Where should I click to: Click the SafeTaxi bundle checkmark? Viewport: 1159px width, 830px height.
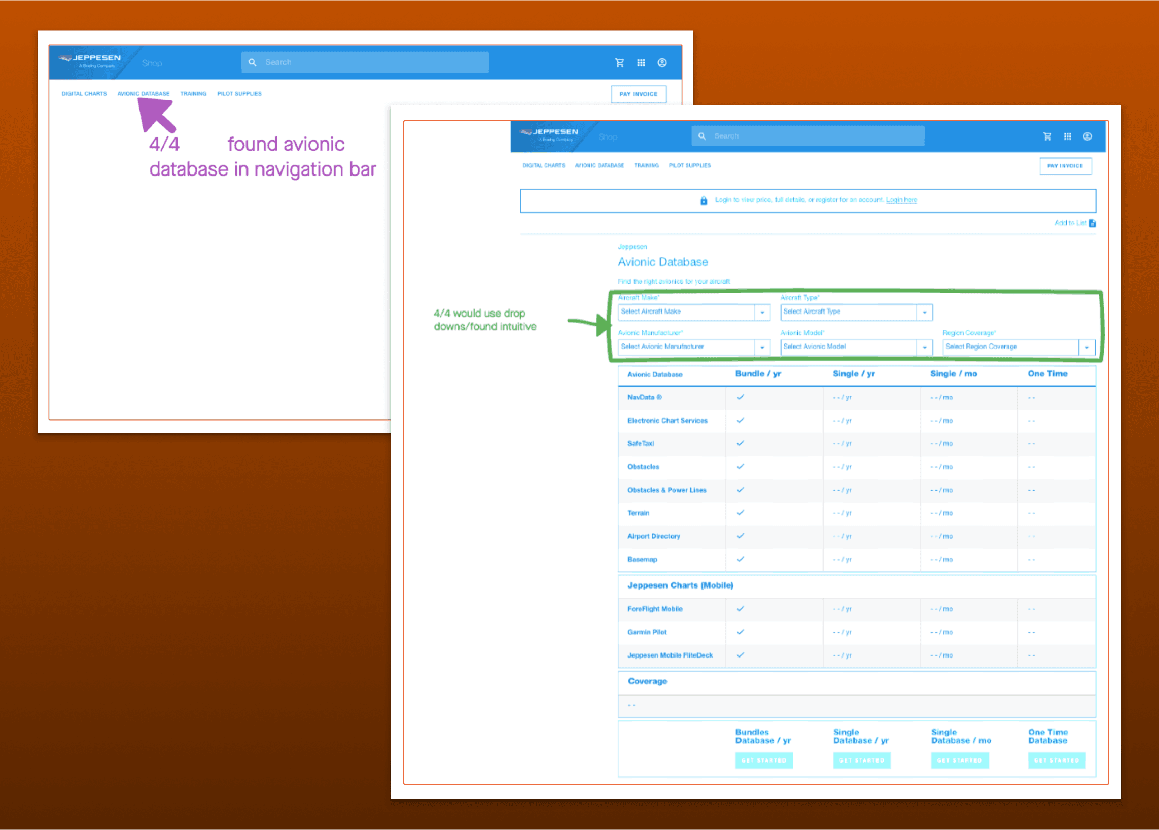[x=741, y=443]
